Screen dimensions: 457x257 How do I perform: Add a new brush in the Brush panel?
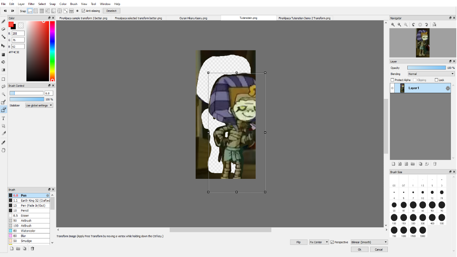pos(11,248)
